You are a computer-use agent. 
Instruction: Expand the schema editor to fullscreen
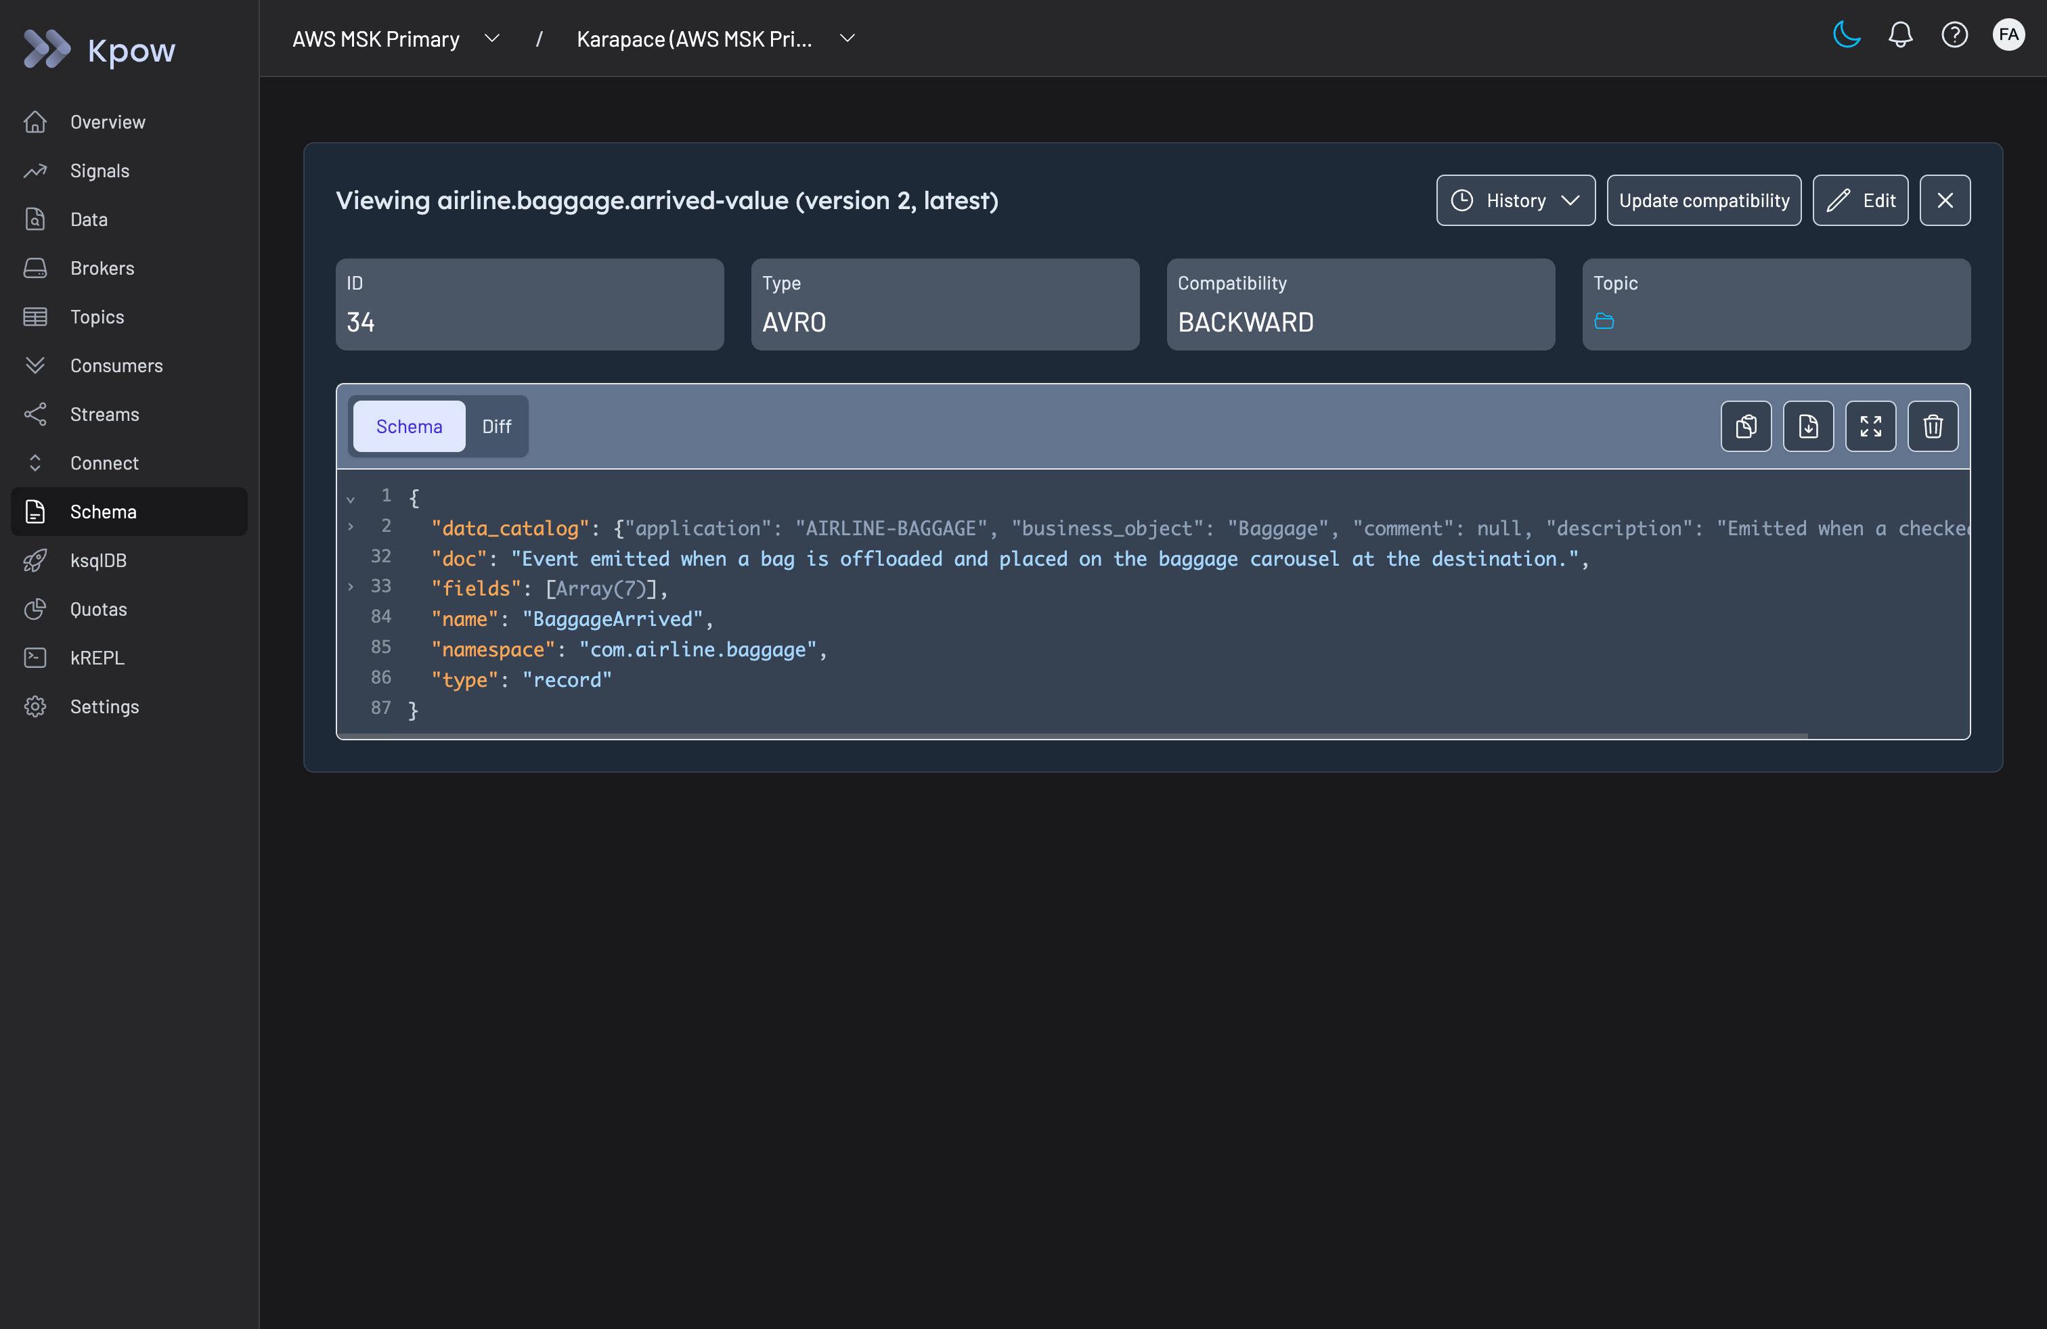[x=1871, y=426]
